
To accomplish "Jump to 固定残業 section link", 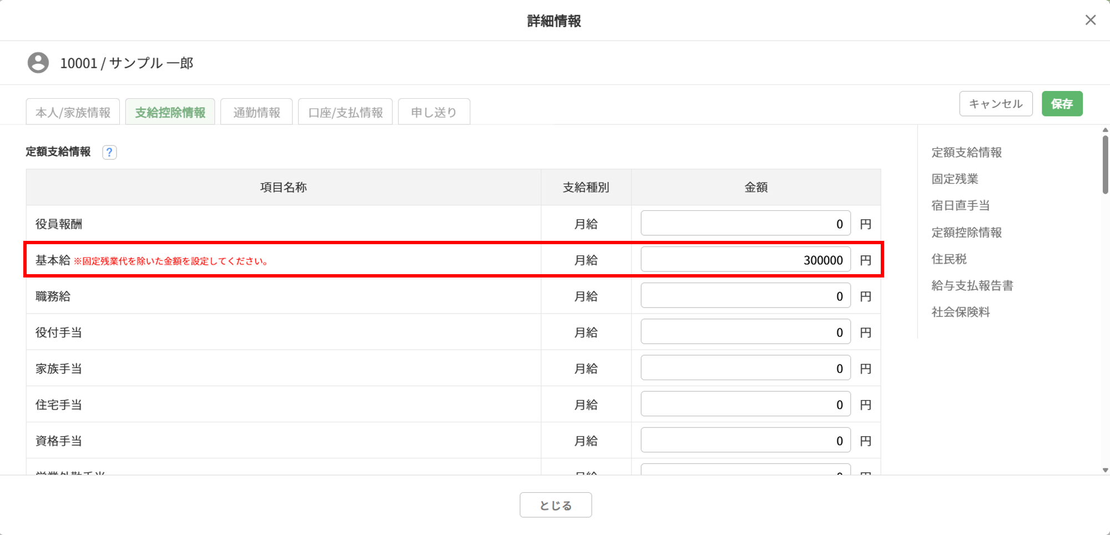I will [x=955, y=179].
